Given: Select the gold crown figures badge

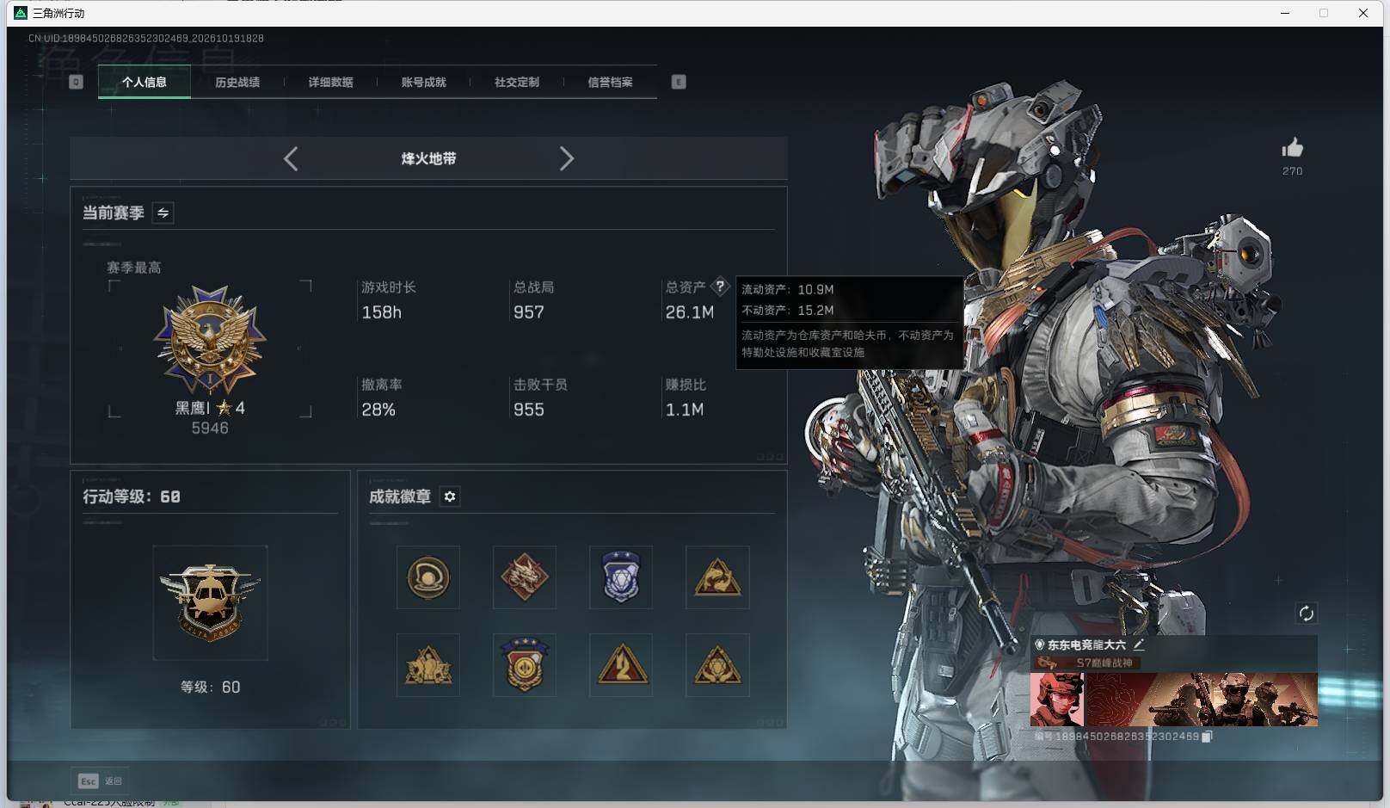Looking at the screenshot, I should 428,665.
